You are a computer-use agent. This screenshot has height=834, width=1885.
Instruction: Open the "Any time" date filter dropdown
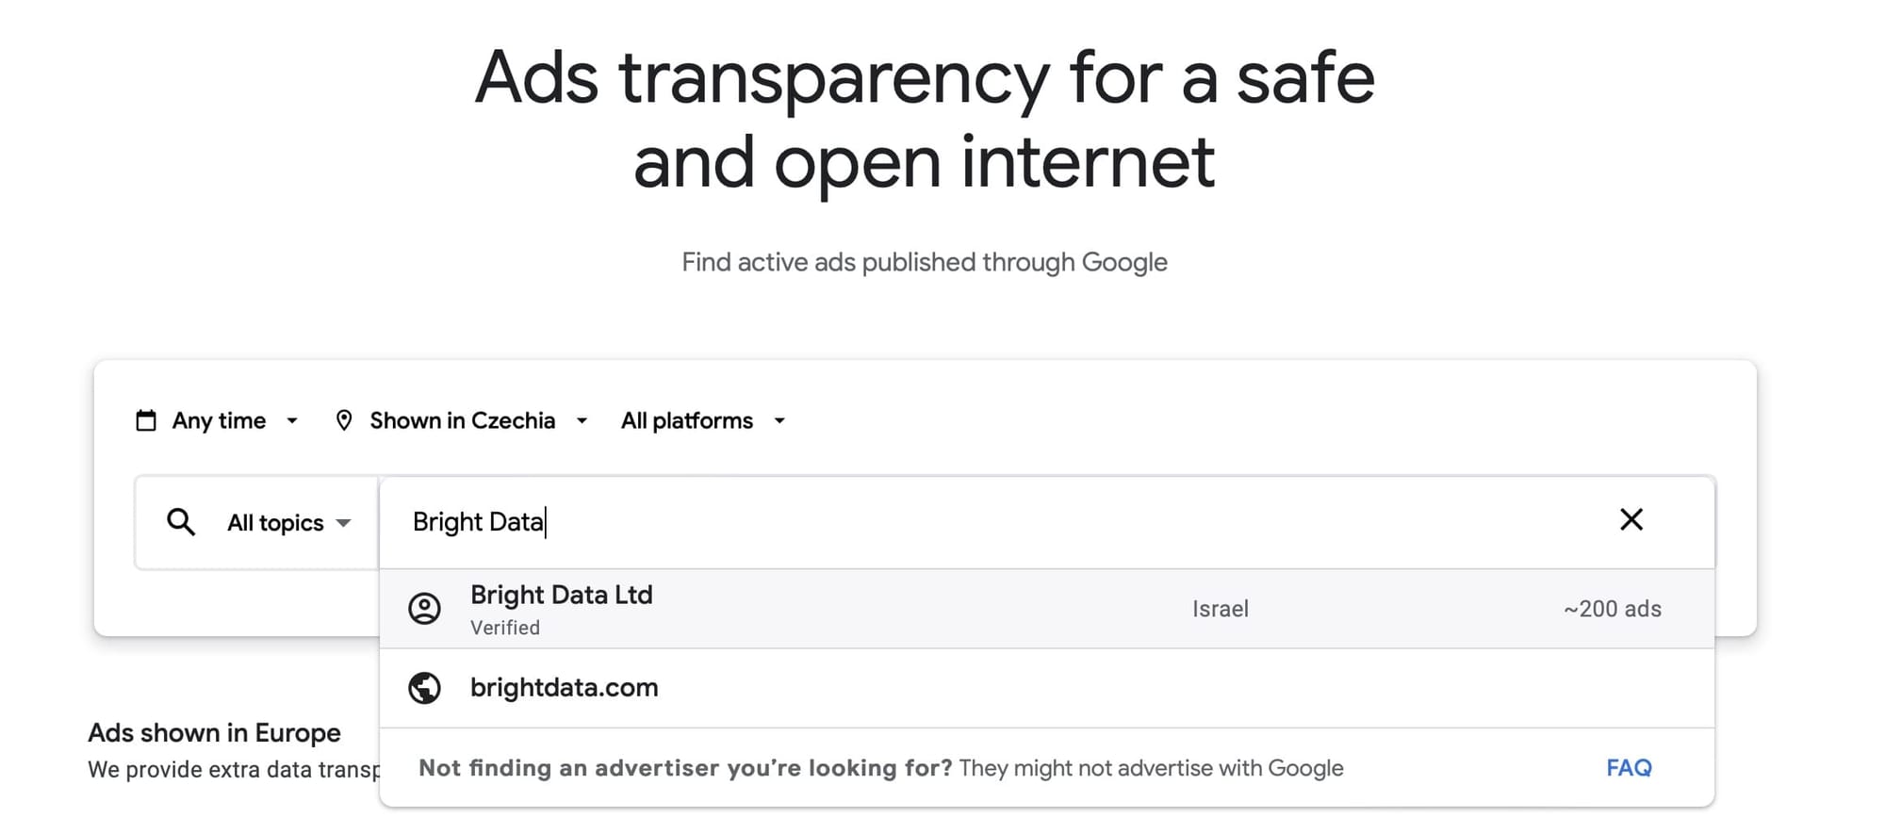[x=219, y=420]
